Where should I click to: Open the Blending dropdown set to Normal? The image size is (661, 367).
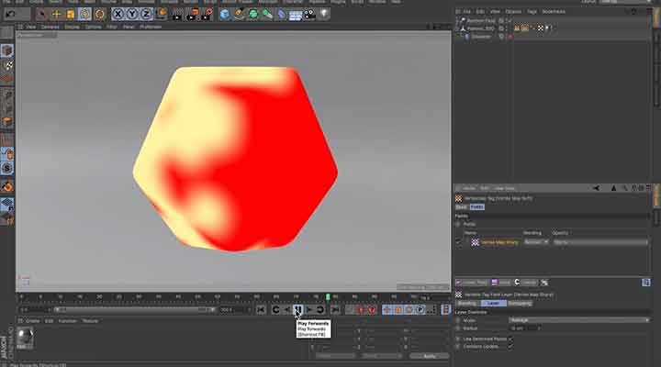pyautogui.click(x=535, y=242)
